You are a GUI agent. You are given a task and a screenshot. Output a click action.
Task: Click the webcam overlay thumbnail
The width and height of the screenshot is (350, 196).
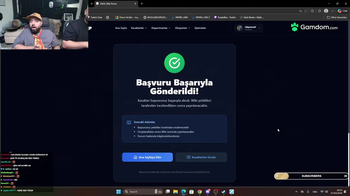[44, 24]
